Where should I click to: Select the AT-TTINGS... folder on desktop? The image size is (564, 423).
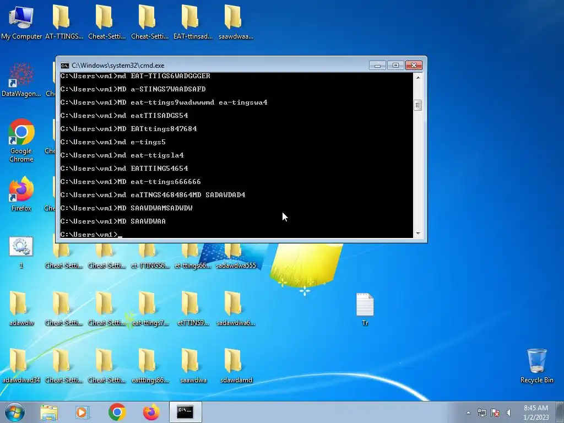click(64, 22)
